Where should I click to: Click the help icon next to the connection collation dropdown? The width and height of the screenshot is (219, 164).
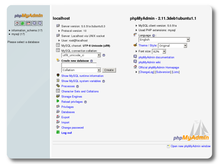coord(104,55)
